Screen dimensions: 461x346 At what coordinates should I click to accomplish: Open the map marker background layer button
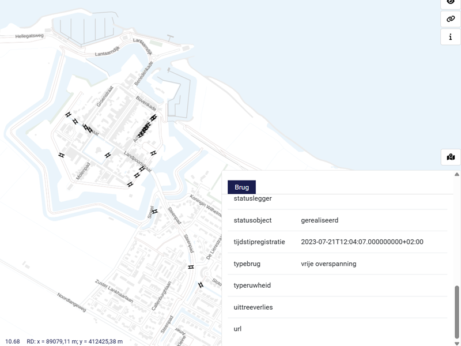pyautogui.click(x=451, y=157)
